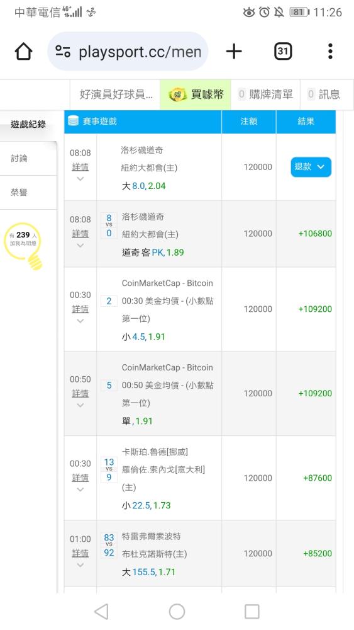The image size is (354, 630).
Task: Tap the browser home icon
Action: (23, 52)
